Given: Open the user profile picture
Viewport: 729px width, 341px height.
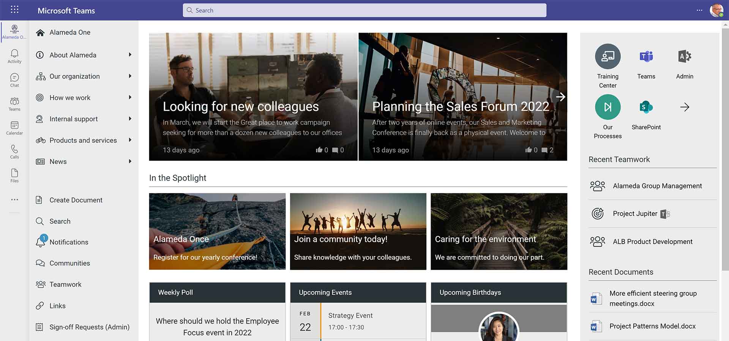Looking at the screenshot, I should tap(716, 10).
